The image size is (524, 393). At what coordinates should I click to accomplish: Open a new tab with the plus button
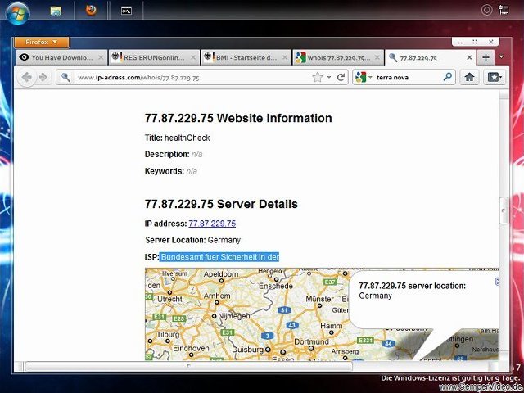point(486,57)
